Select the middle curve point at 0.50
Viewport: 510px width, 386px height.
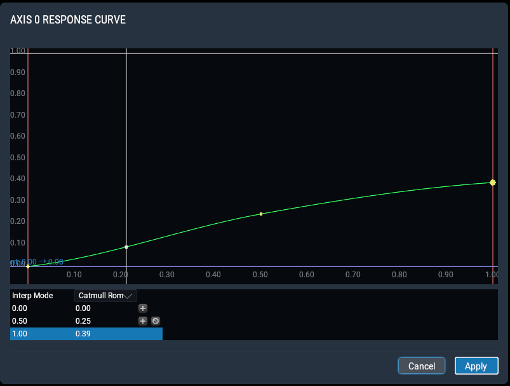click(x=261, y=214)
